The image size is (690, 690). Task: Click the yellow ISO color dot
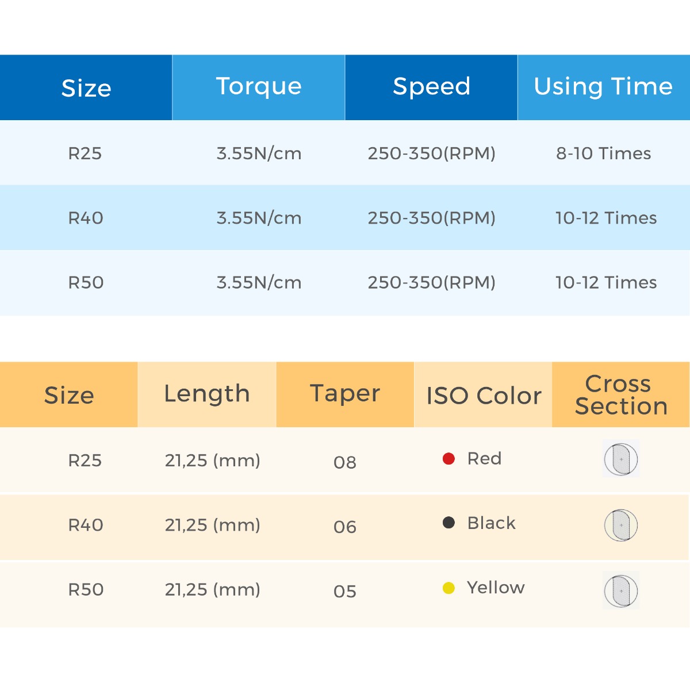pos(448,588)
